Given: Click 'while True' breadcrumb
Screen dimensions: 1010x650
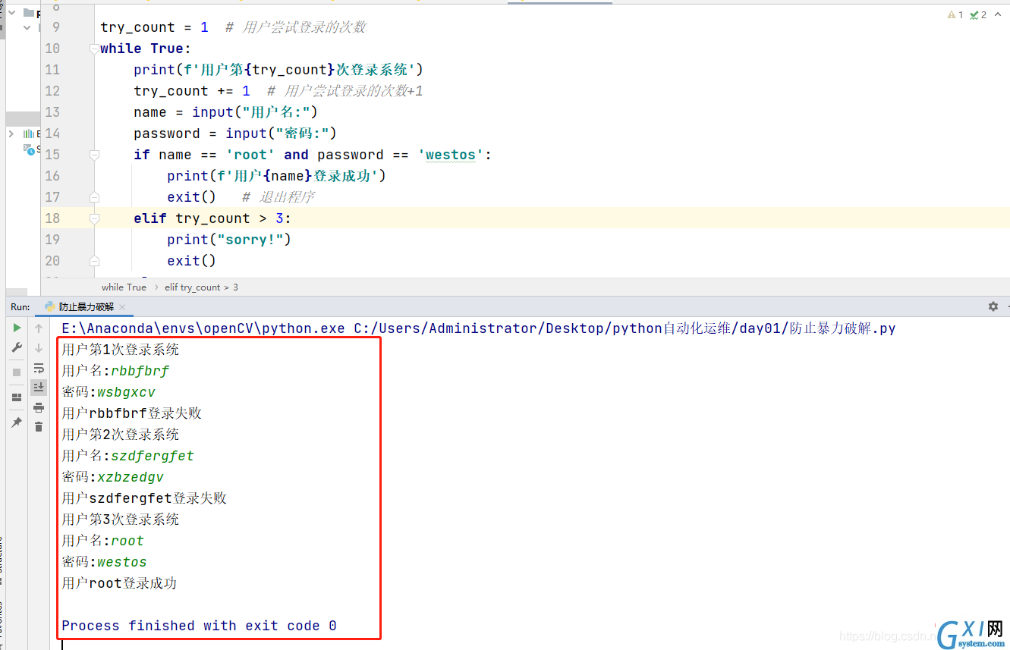Looking at the screenshot, I should coord(124,287).
